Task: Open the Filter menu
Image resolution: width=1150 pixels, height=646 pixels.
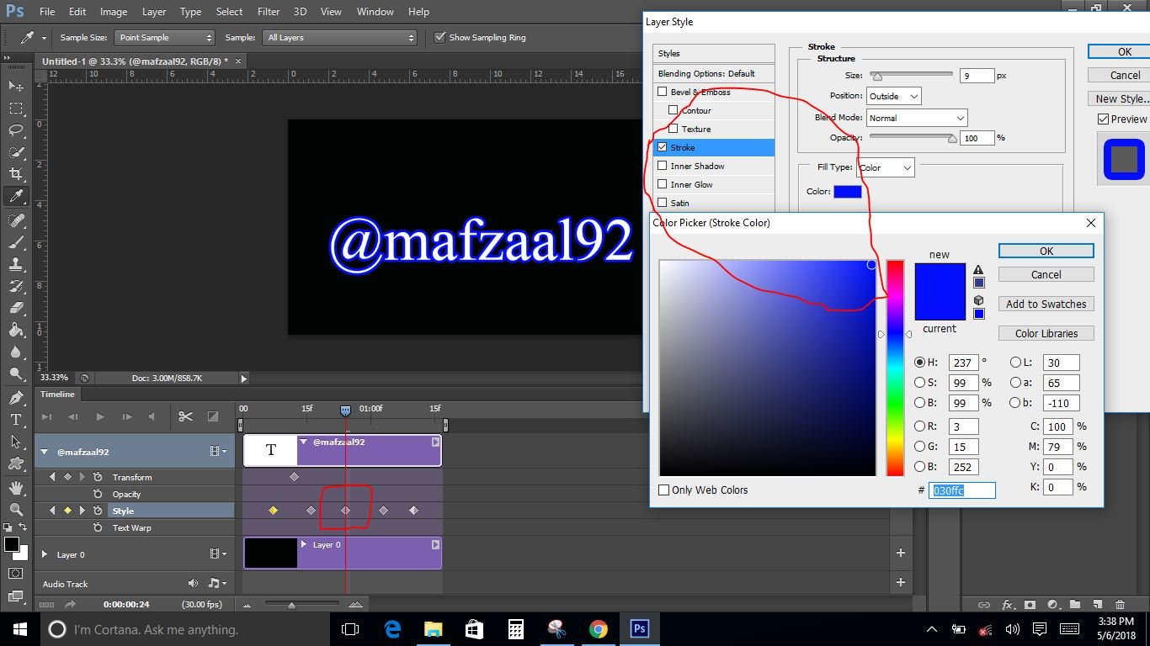Action: [269, 12]
